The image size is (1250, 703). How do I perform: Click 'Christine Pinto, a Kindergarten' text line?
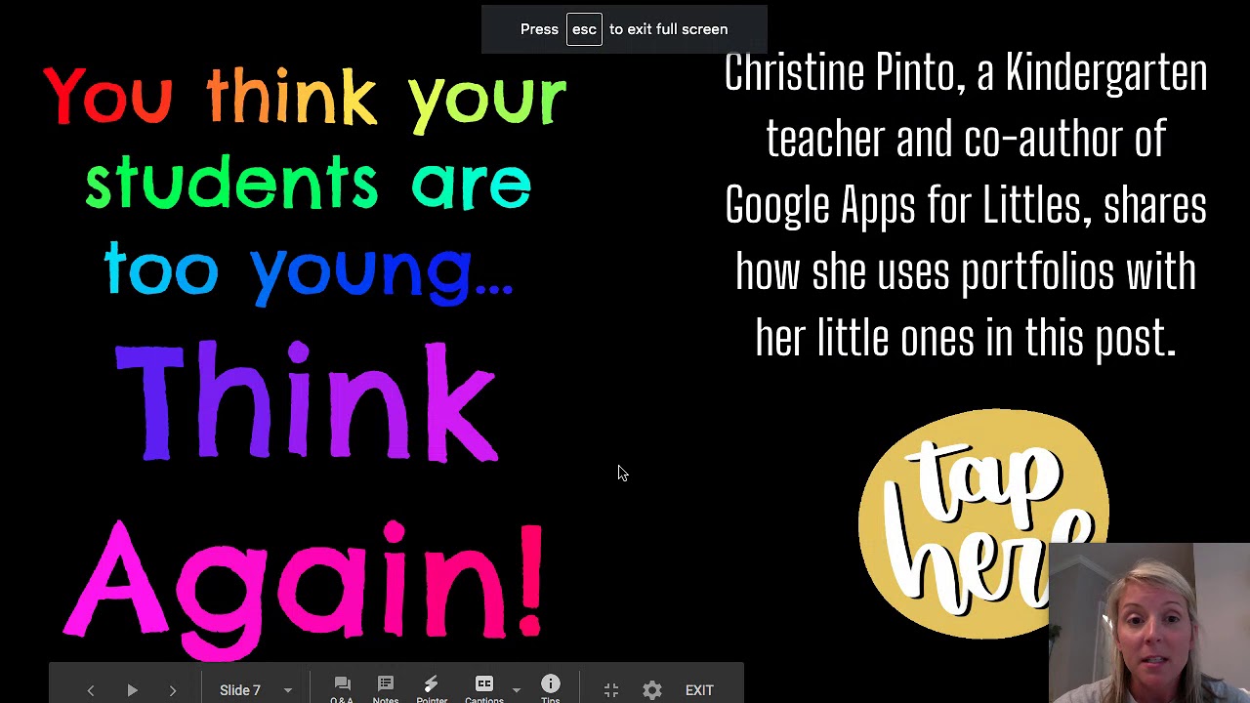(x=966, y=75)
